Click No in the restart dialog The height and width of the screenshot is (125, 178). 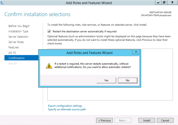(128, 80)
